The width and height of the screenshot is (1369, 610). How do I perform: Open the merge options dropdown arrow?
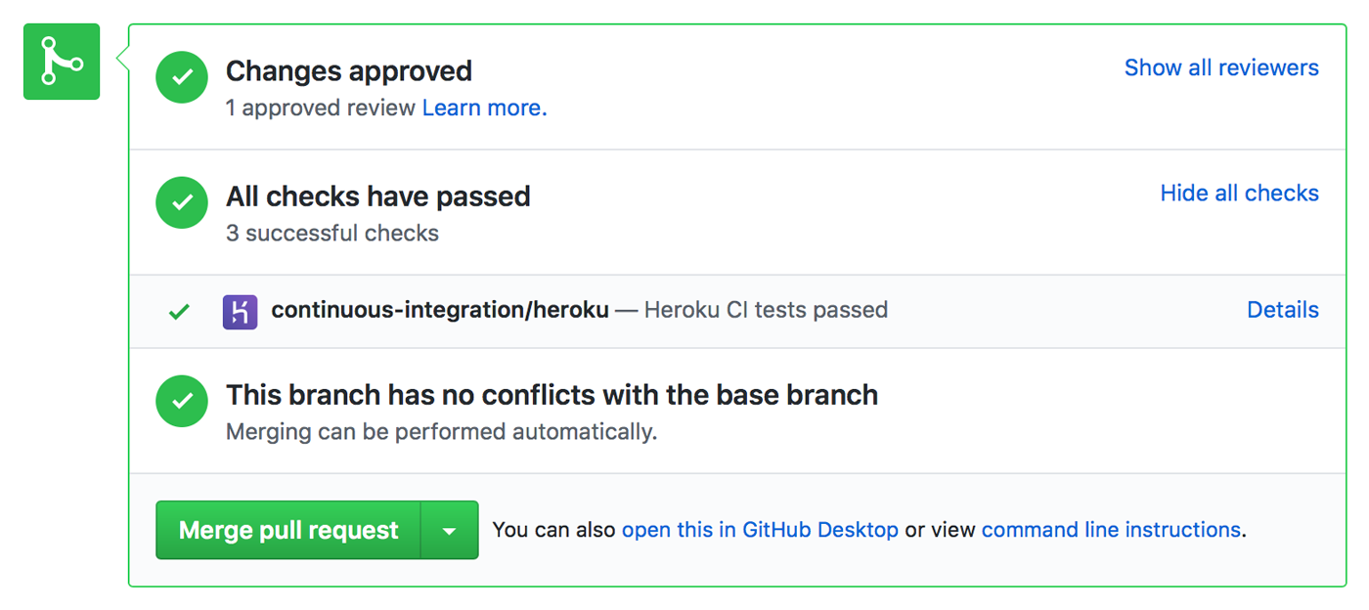click(x=449, y=531)
